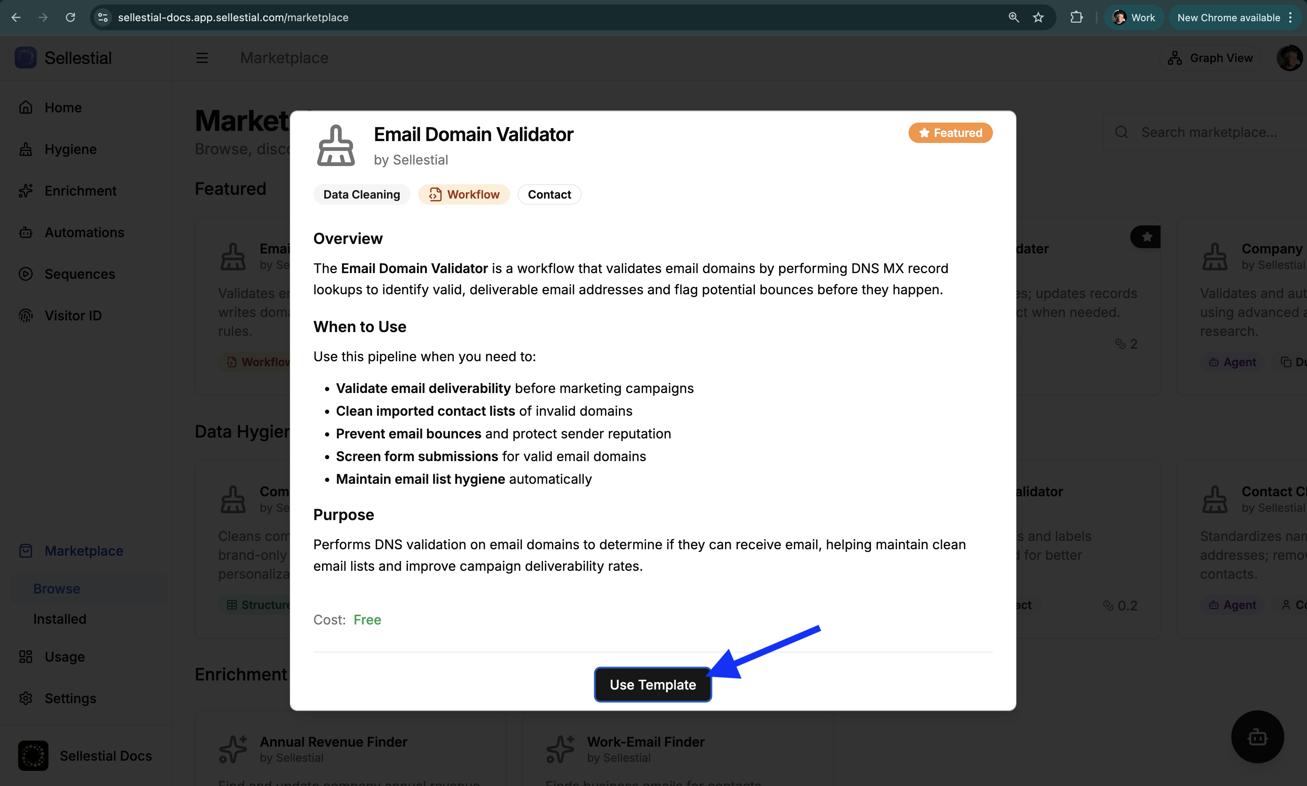
Task: Open the Work profile dropdown
Action: pos(1134,17)
